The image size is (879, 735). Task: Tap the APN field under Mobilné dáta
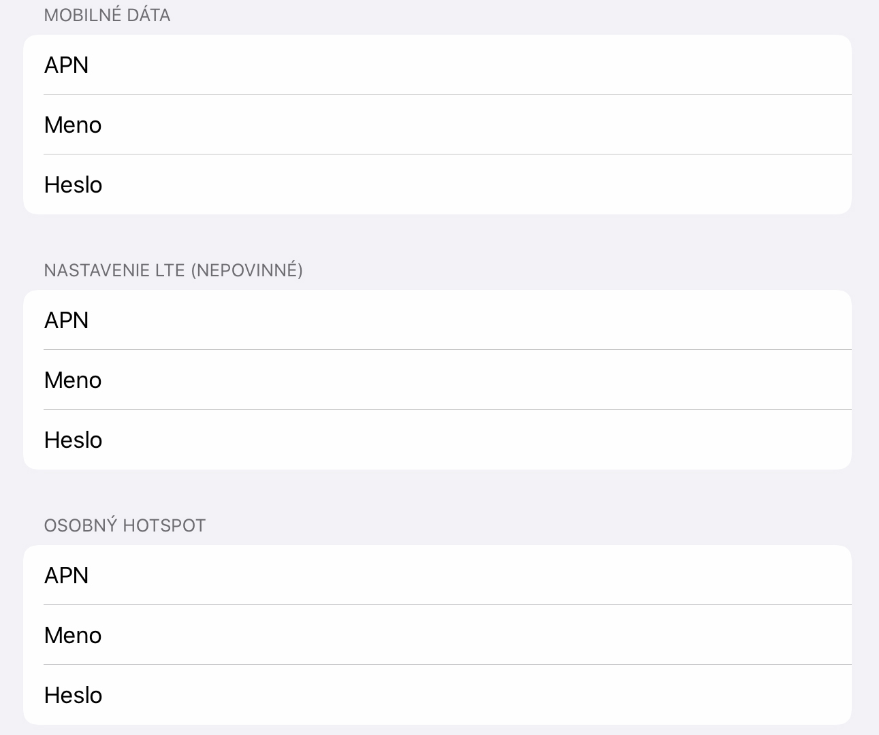pos(437,65)
